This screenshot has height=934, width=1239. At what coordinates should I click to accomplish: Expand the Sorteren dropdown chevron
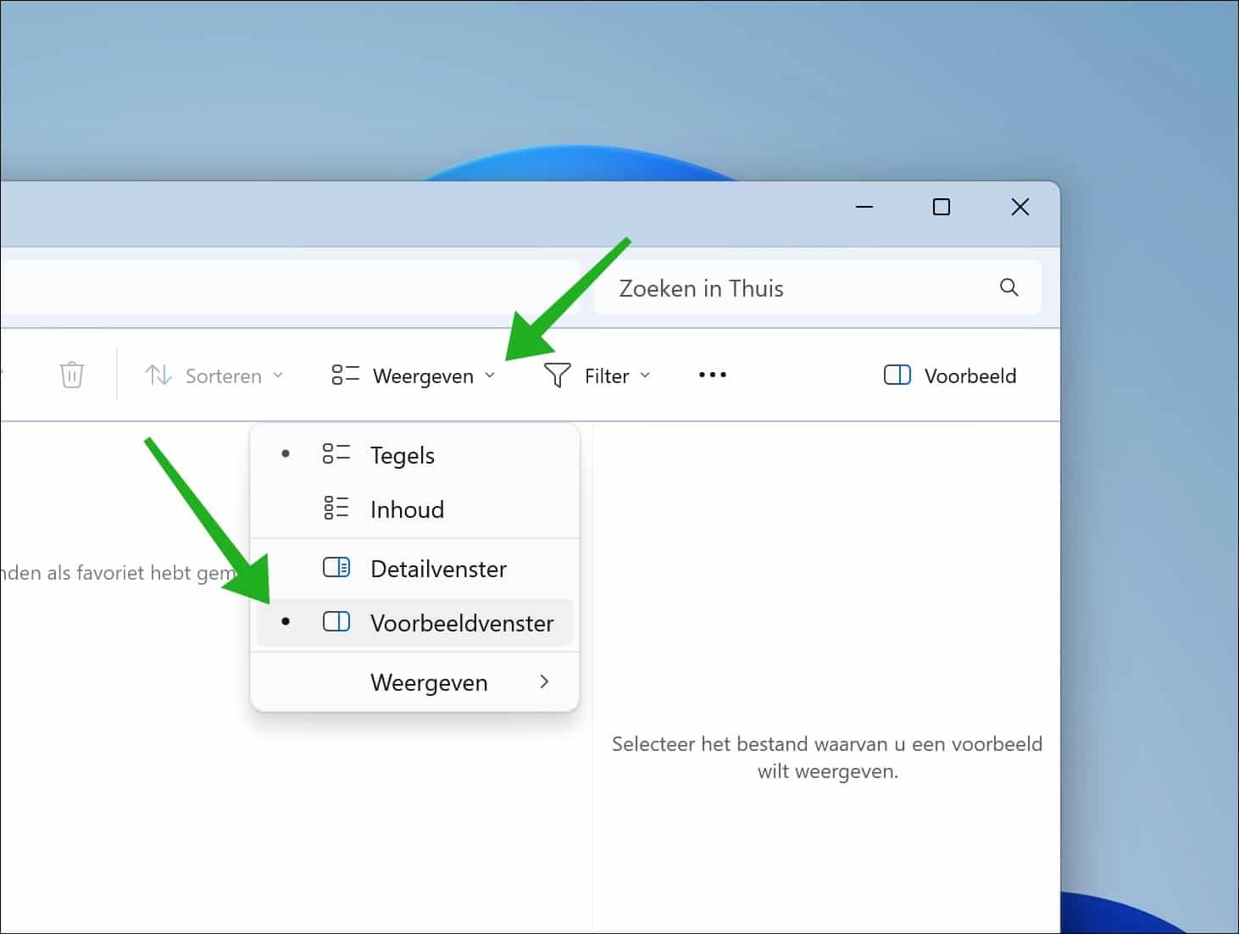coord(280,375)
